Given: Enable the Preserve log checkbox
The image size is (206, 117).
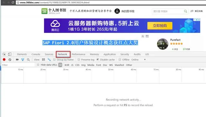Looking at the screenshot, I should point(79,59).
